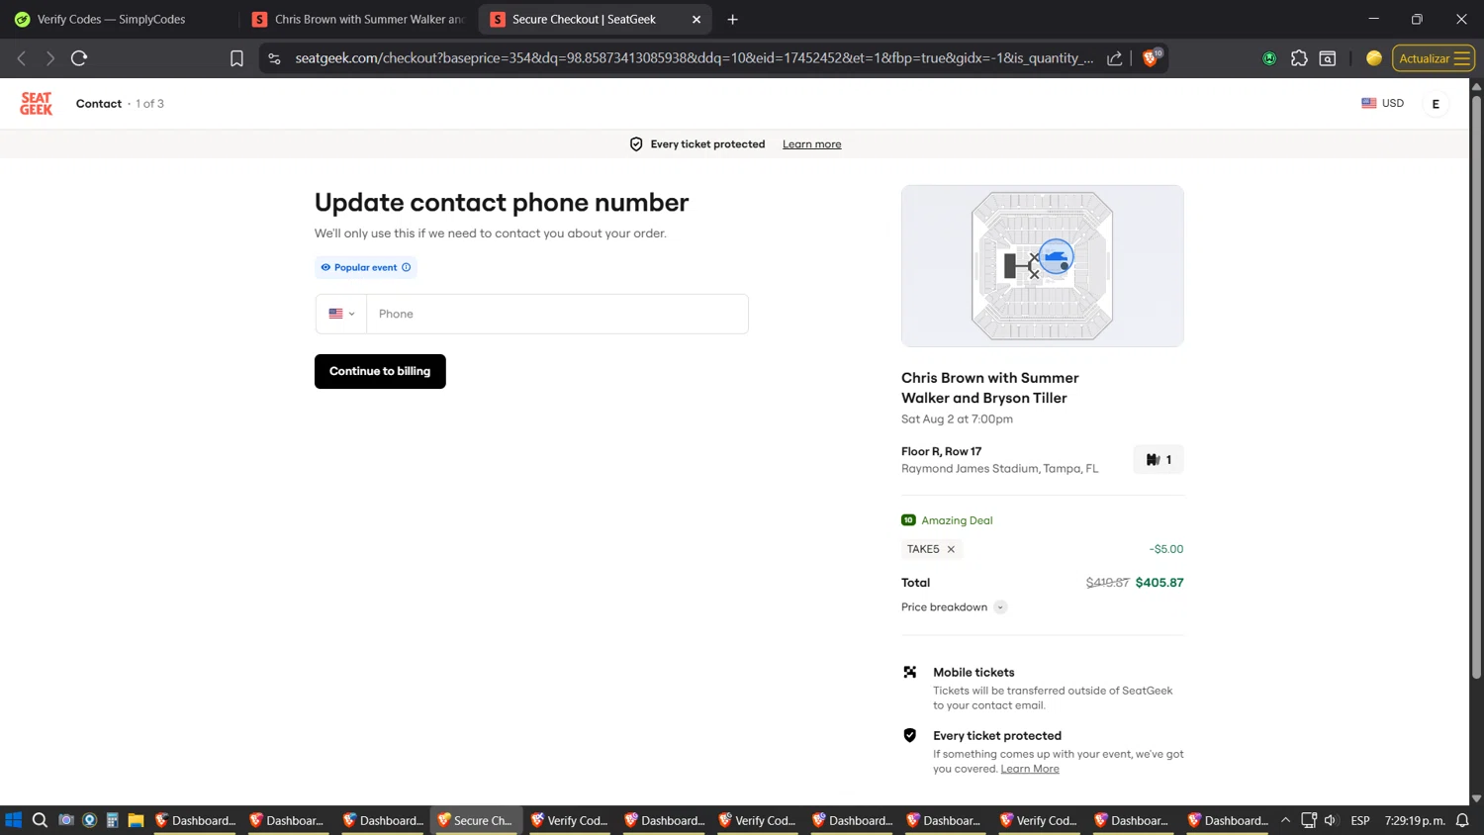
Task: Click the stadium seat map thumbnail
Action: [x=1042, y=265]
